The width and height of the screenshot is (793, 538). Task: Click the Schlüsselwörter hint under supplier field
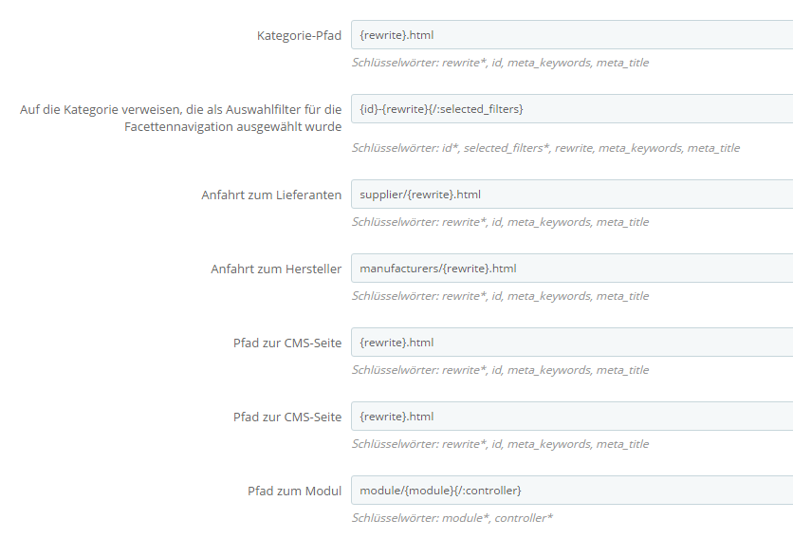[500, 222]
